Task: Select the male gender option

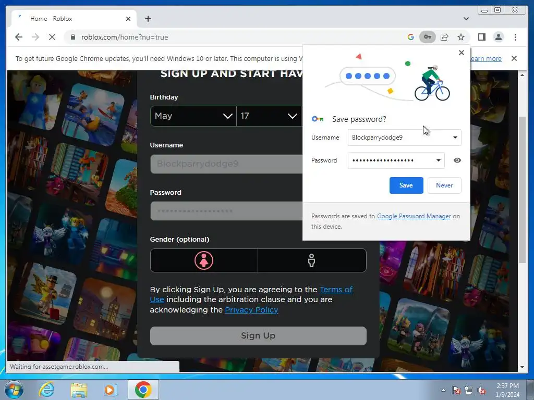Action: coord(312,260)
